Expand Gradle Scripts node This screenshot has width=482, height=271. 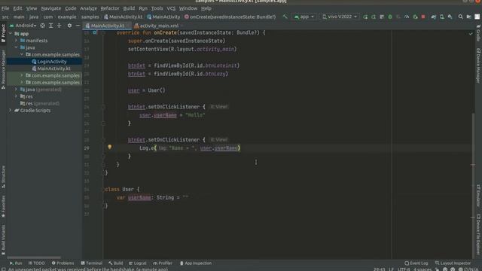[x=11, y=111]
